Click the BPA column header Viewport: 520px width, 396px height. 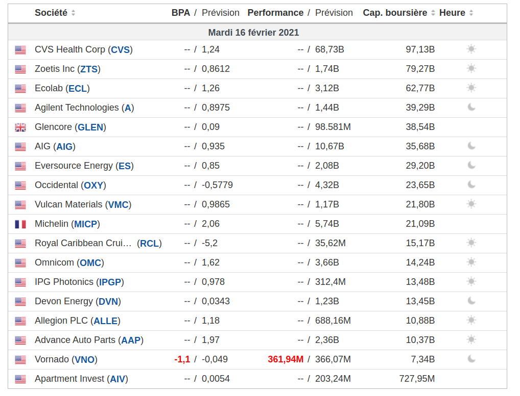point(180,13)
